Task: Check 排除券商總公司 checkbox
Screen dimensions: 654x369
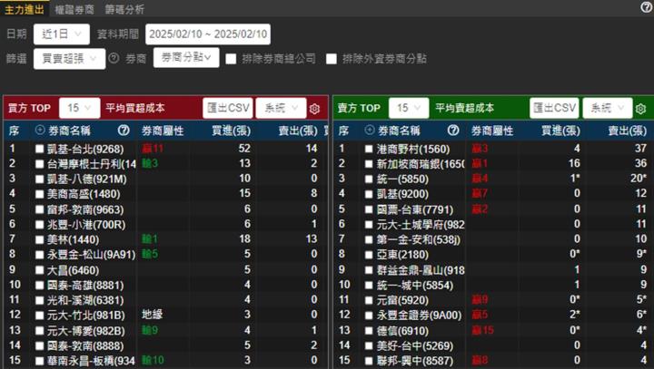Action: pyautogui.click(x=231, y=59)
